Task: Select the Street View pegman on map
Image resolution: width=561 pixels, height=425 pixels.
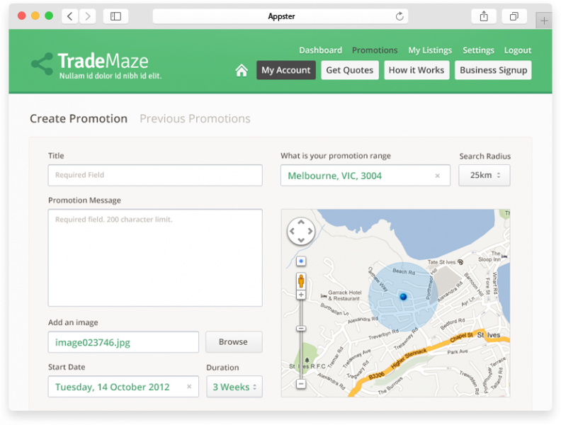Action: [301, 279]
